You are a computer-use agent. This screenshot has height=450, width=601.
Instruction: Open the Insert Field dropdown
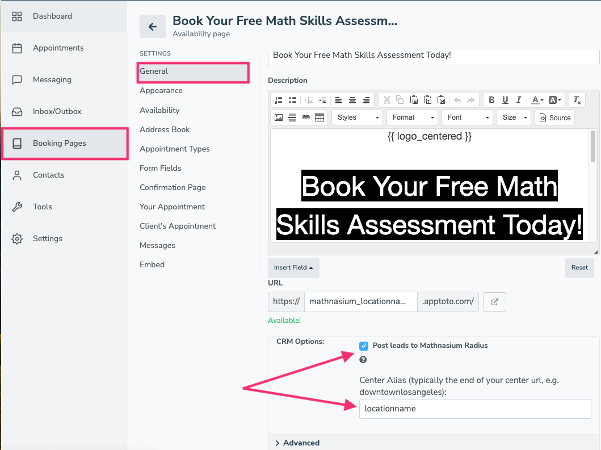[293, 267]
